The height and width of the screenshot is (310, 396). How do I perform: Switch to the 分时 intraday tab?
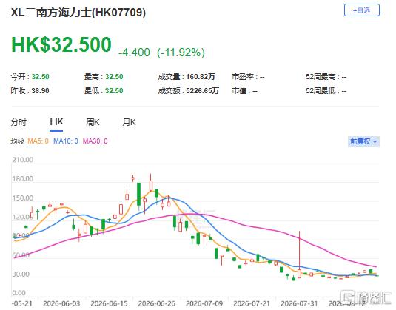19,122
